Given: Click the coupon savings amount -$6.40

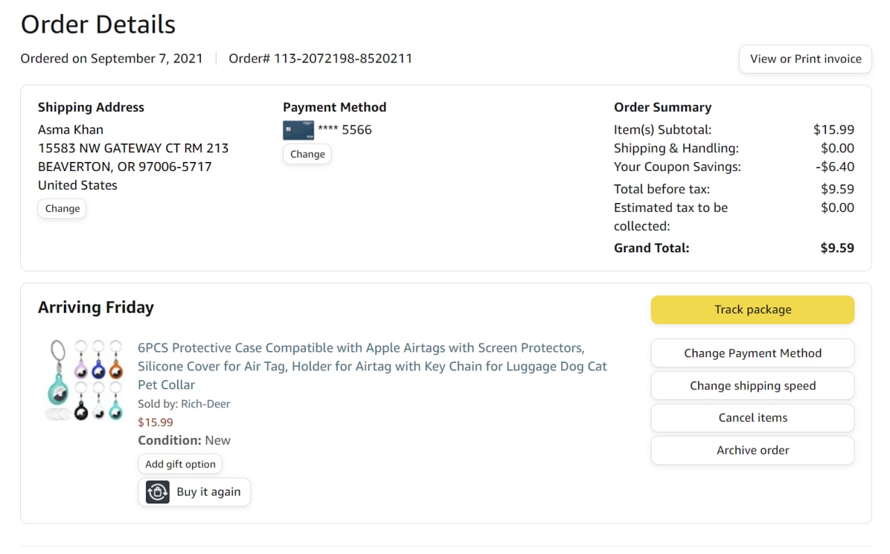Looking at the screenshot, I should point(835,167).
